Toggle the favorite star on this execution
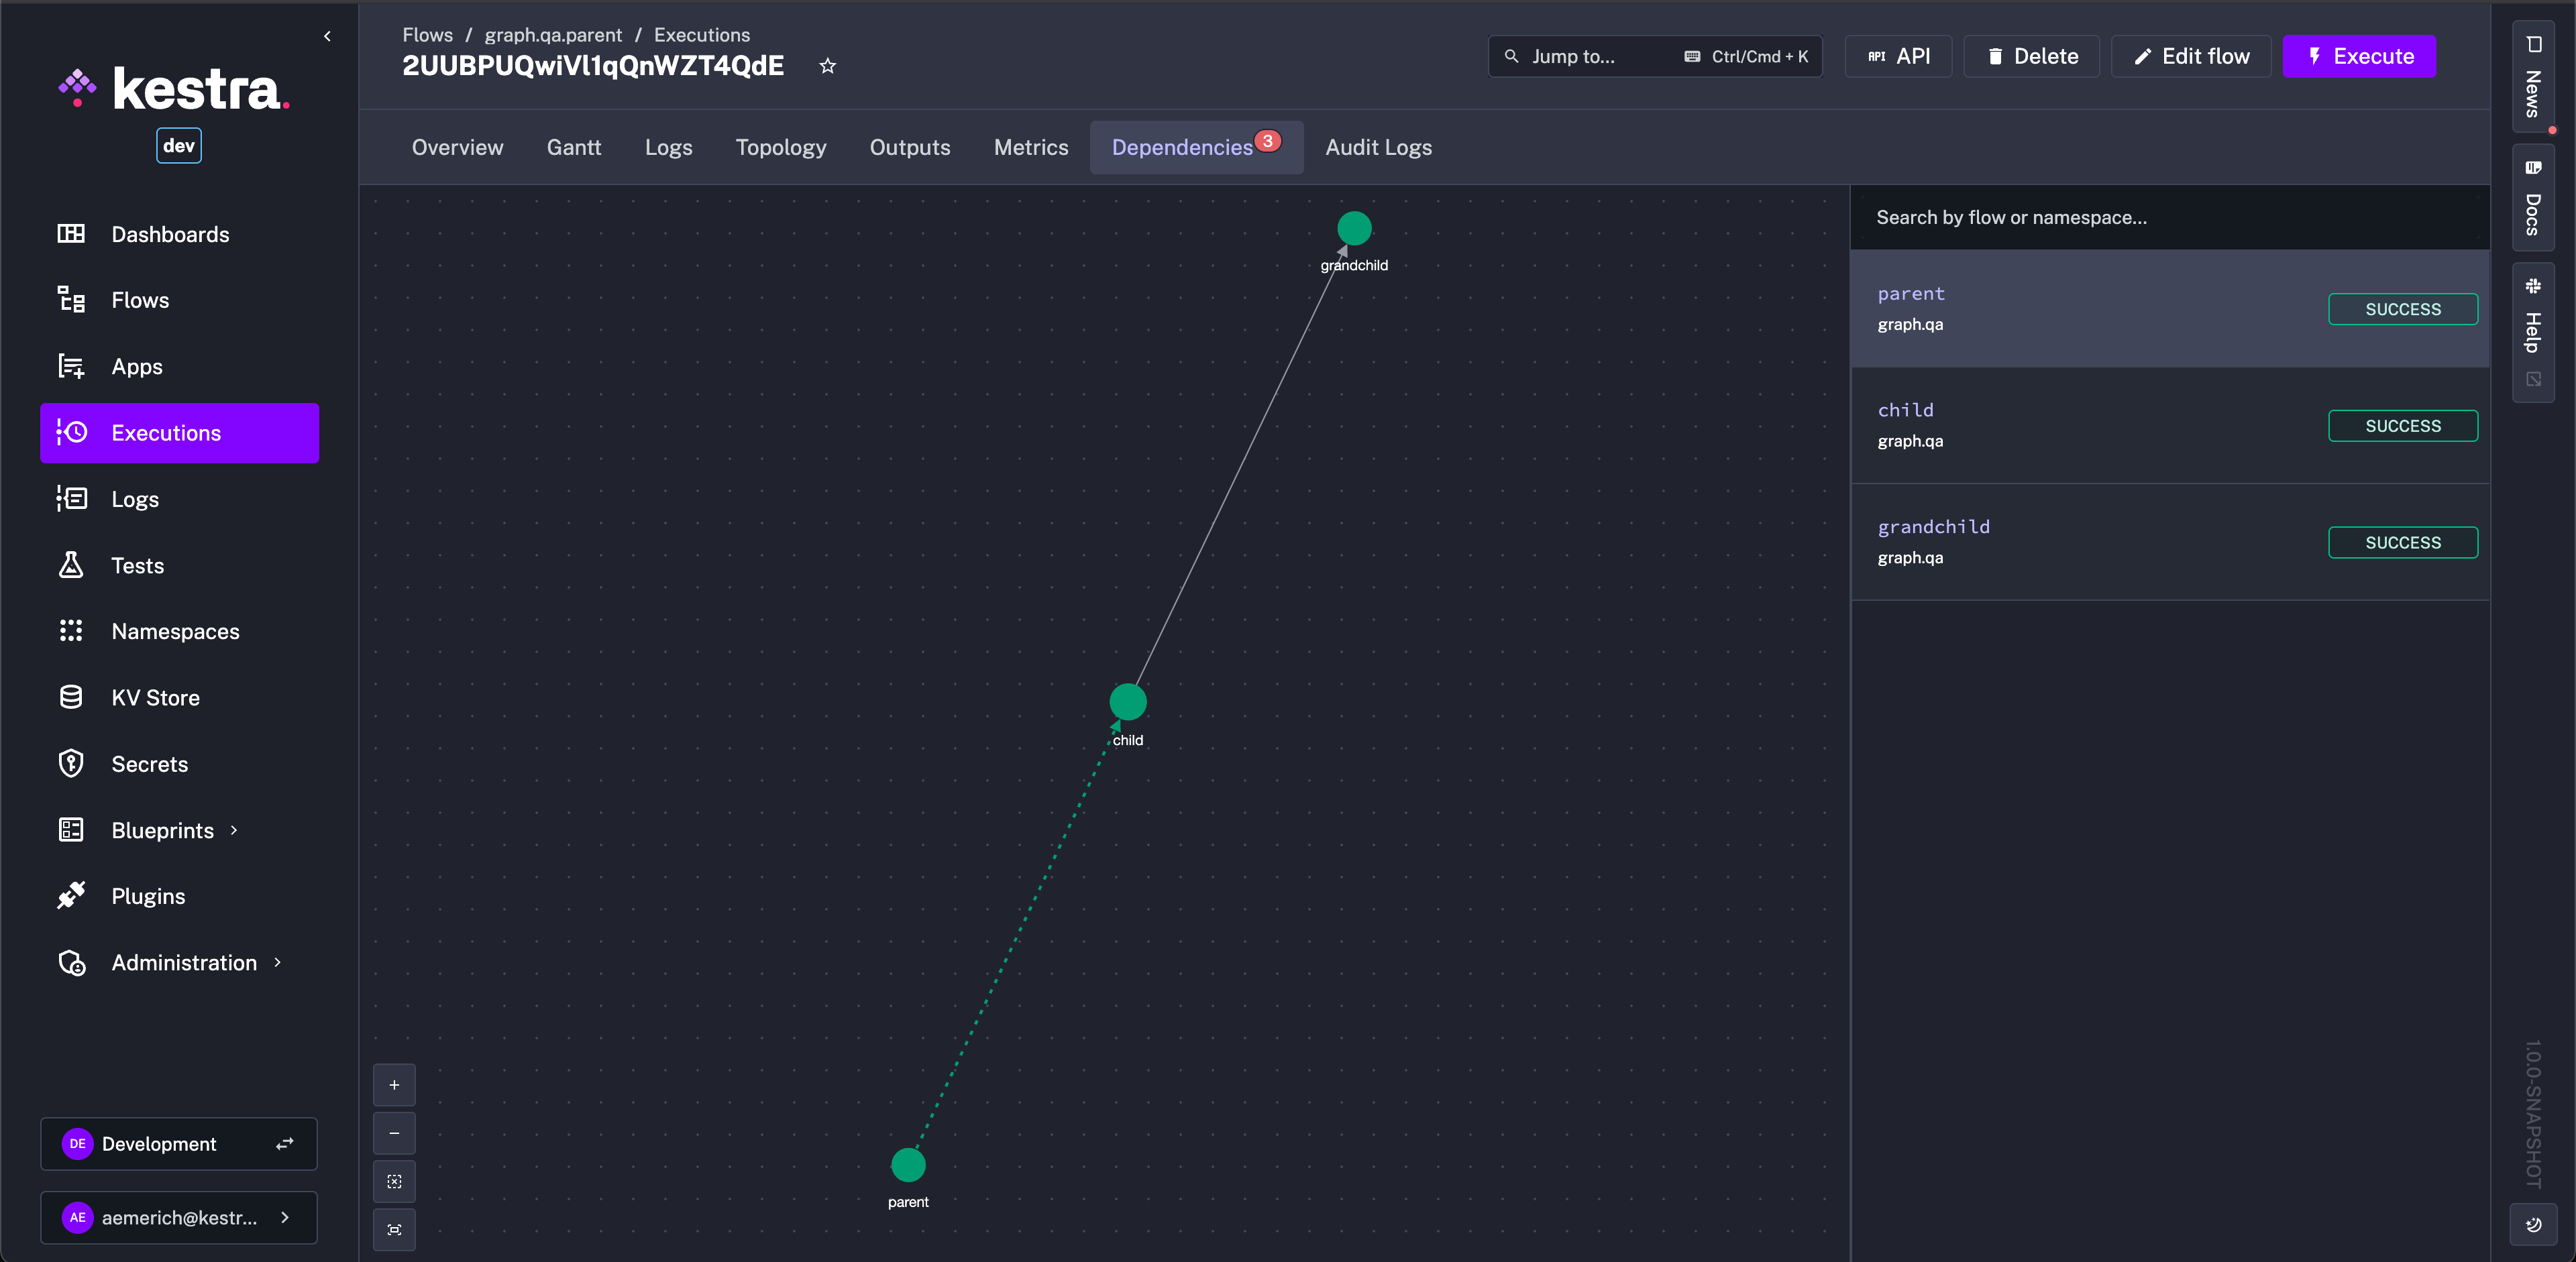Image resolution: width=2576 pixels, height=1262 pixels. tap(827, 66)
